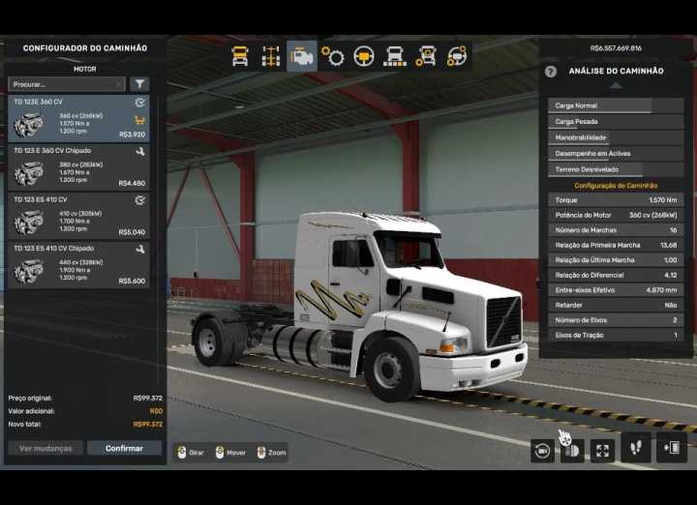Toggle the truck lights icon

point(572,451)
